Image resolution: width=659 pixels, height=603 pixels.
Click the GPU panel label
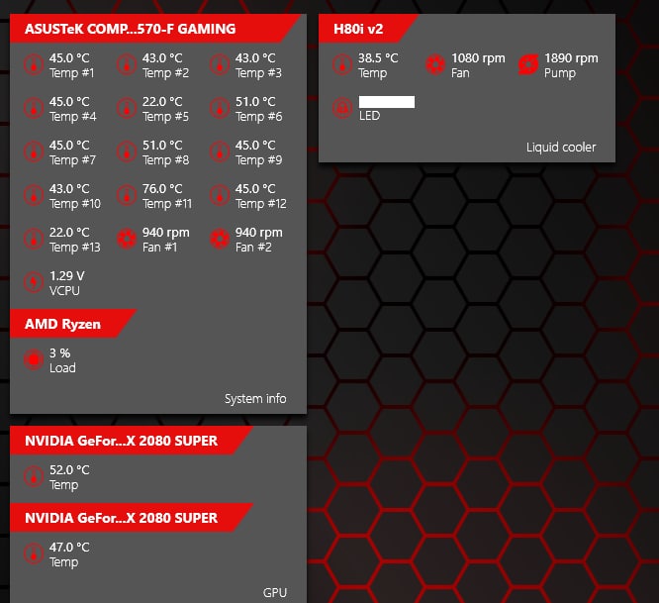point(275,592)
